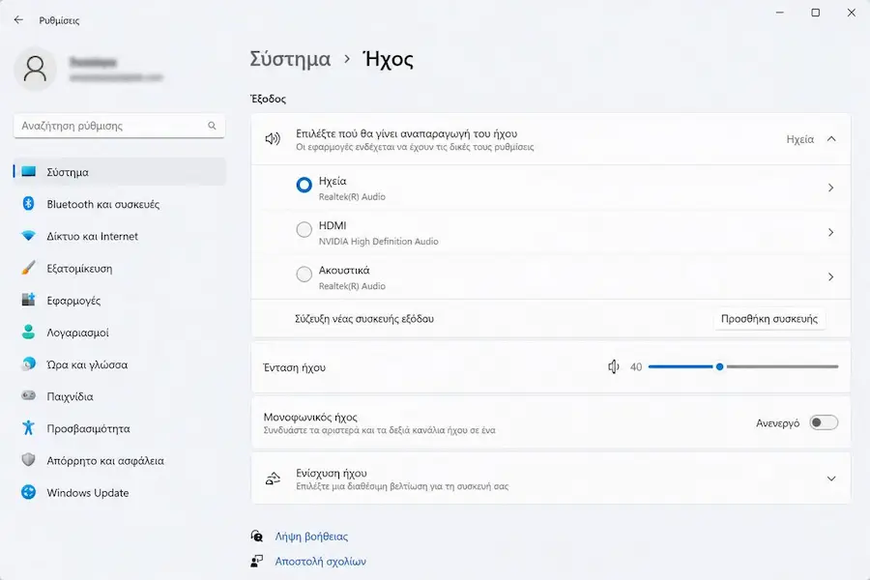Viewport: 870px width, 580px height.
Task: Open Ακουστικά properties chevron
Action: (830, 276)
